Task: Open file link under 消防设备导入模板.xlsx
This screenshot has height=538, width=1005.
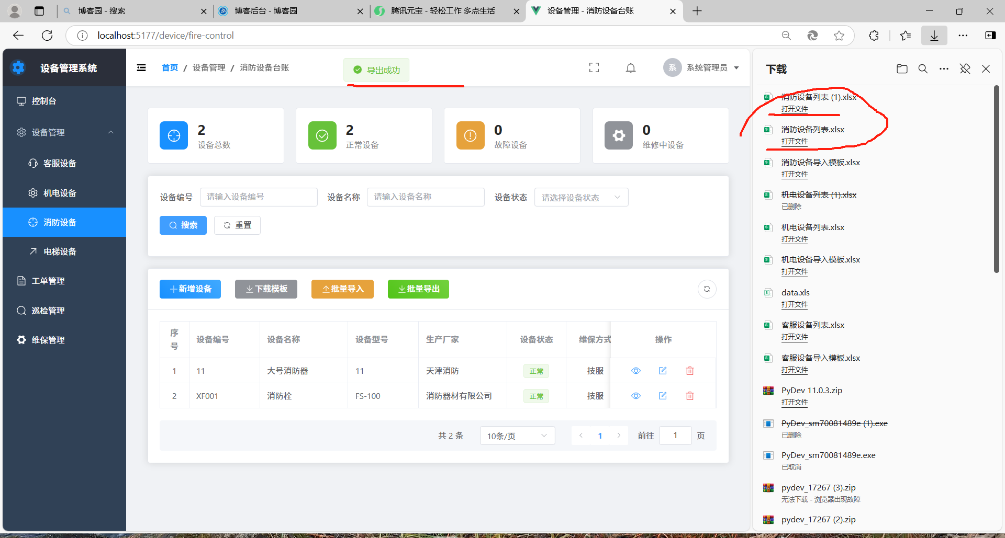Action: [x=795, y=174]
